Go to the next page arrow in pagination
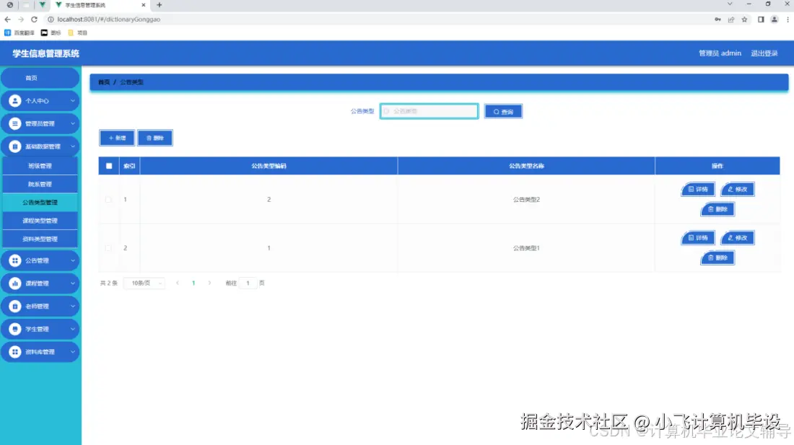794x445 pixels. pos(209,283)
